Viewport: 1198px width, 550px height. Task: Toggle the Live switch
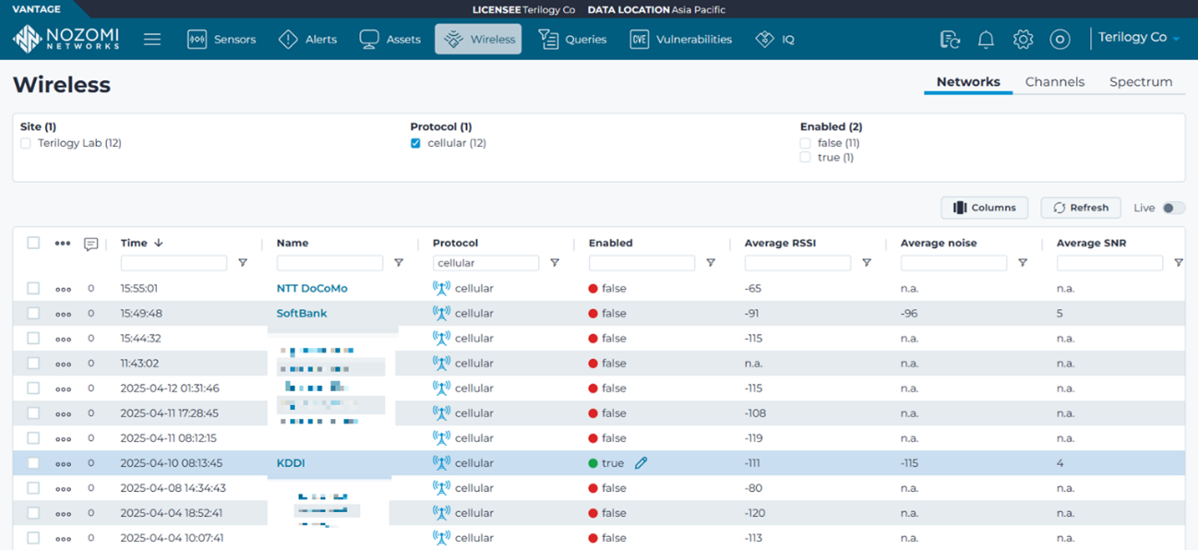1172,208
